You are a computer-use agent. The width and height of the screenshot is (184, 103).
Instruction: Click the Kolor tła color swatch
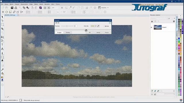pyautogui.click(x=93, y=26)
